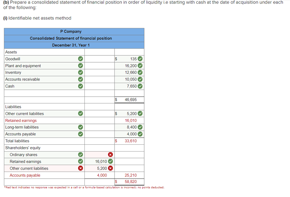Select the Accounts receivable row label

[x=23, y=79]
